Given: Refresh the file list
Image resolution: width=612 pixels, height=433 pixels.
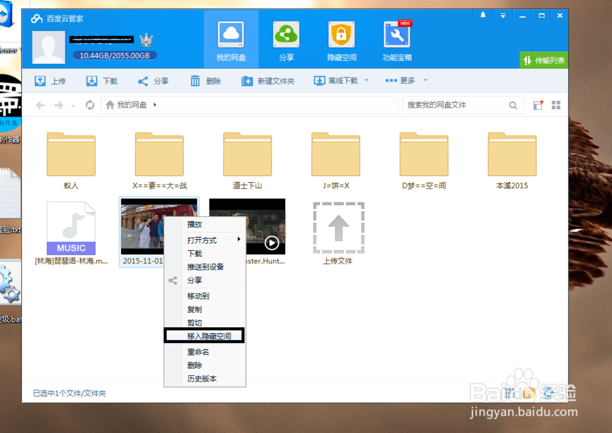Looking at the screenshot, I should [x=89, y=105].
